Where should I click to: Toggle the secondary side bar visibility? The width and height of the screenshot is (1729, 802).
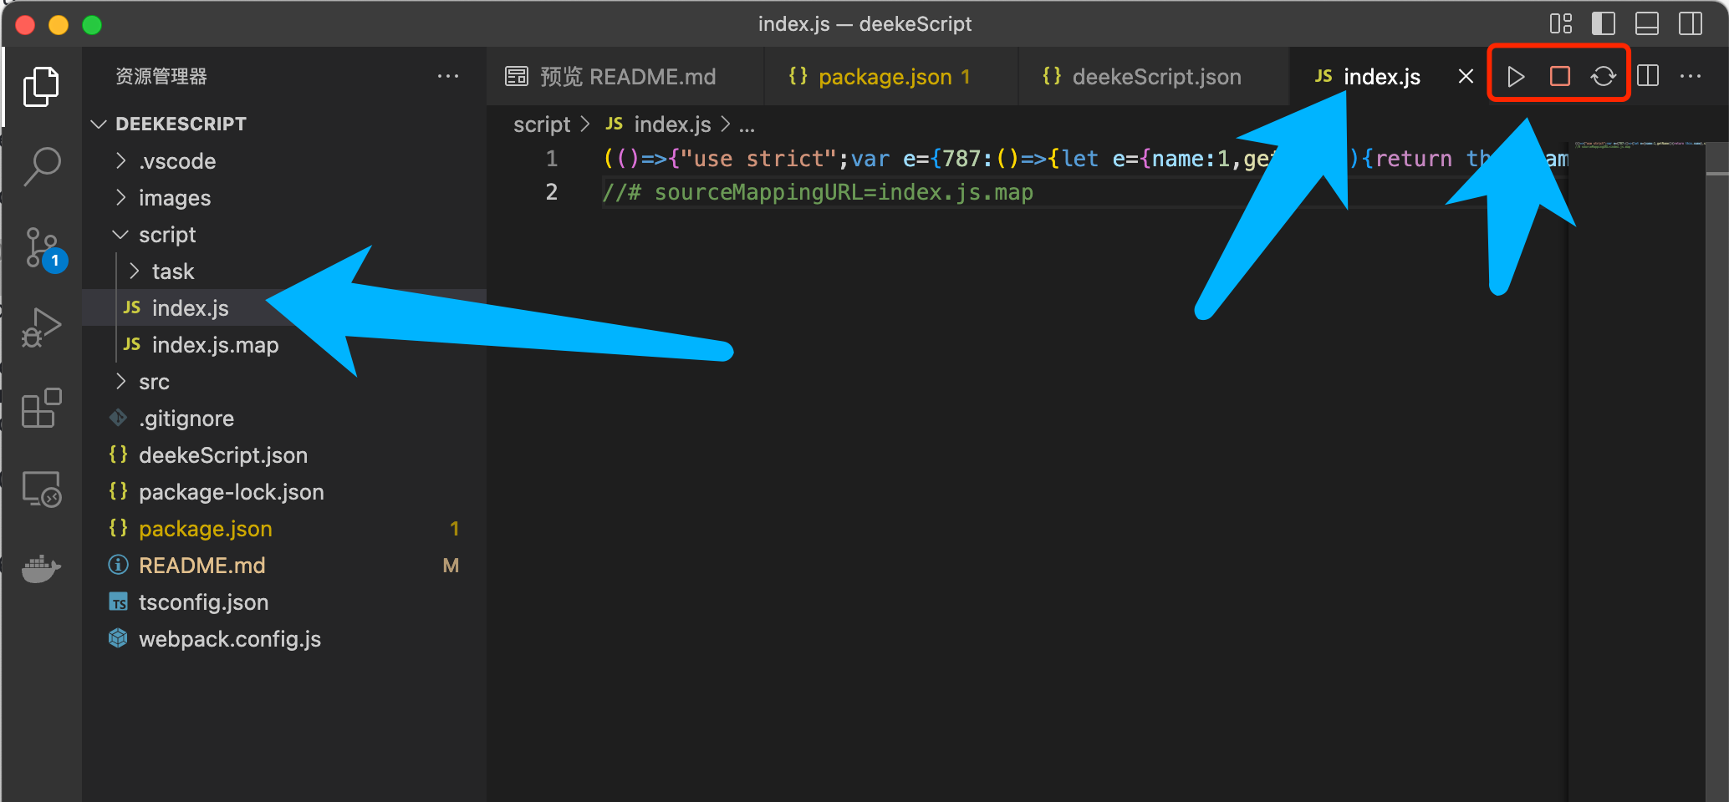pyautogui.click(x=1690, y=23)
